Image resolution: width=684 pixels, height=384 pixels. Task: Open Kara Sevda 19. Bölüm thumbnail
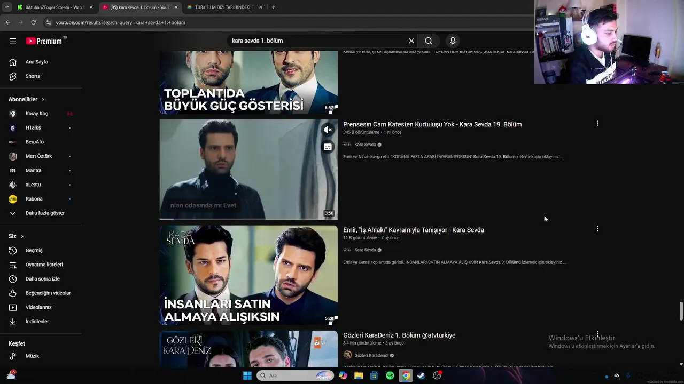point(248,169)
